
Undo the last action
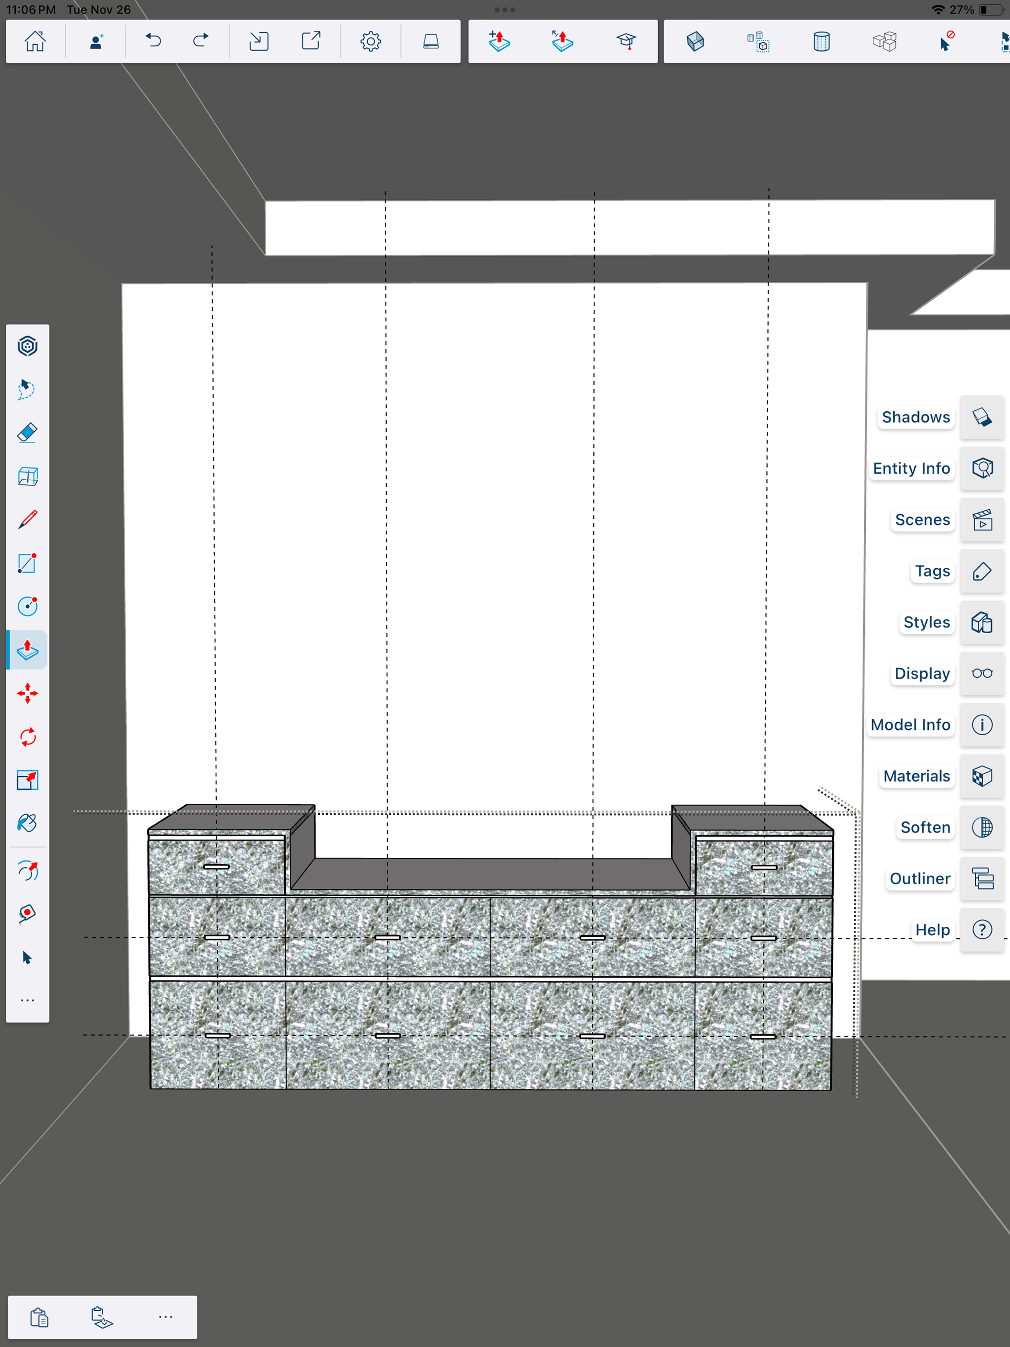click(x=154, y=41)
